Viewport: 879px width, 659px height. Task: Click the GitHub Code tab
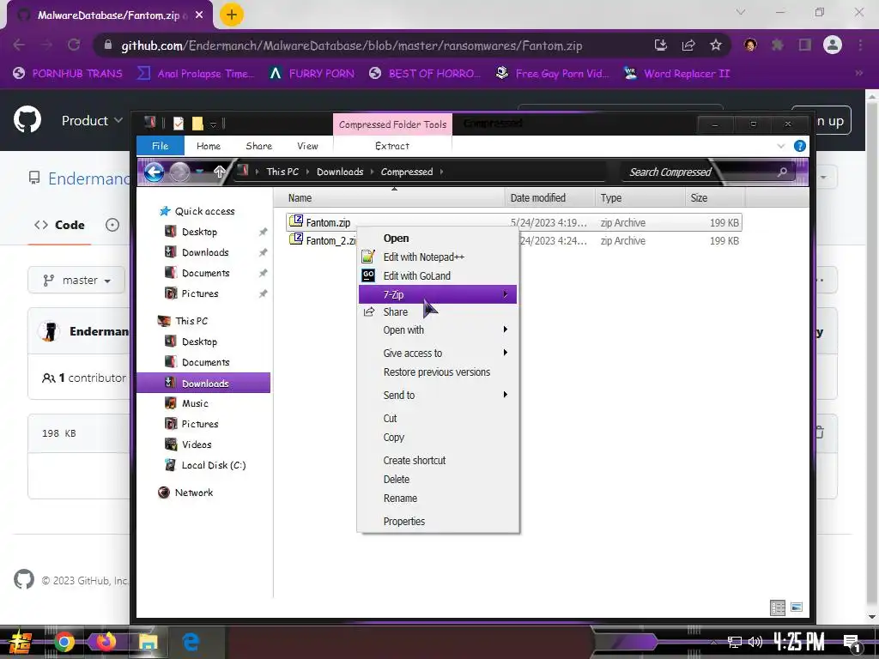pyautogui.click(x=59, y=225)
